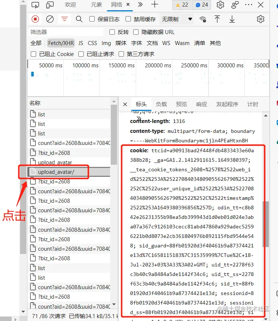Open network conditions wifi icon
Screen dimensions: 278x321
click(x=203, y=19)
